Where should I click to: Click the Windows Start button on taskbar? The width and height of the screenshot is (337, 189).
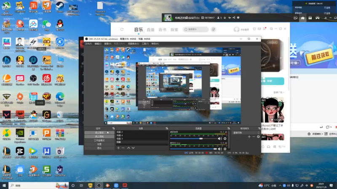[x=4, y=185]
